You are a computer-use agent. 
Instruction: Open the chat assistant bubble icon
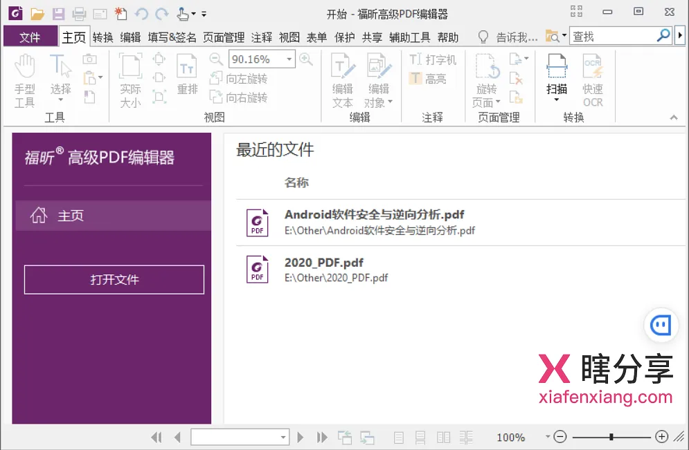pos(661,325)
